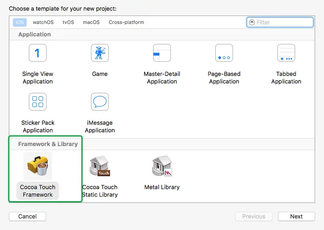Click the Cancel button

pyautogui.click(x=28, y=216)
